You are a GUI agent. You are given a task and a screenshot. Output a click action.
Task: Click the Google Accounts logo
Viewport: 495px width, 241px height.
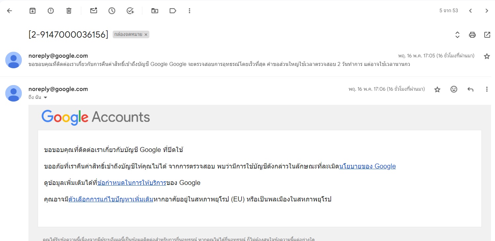click(x=95, y=117)
